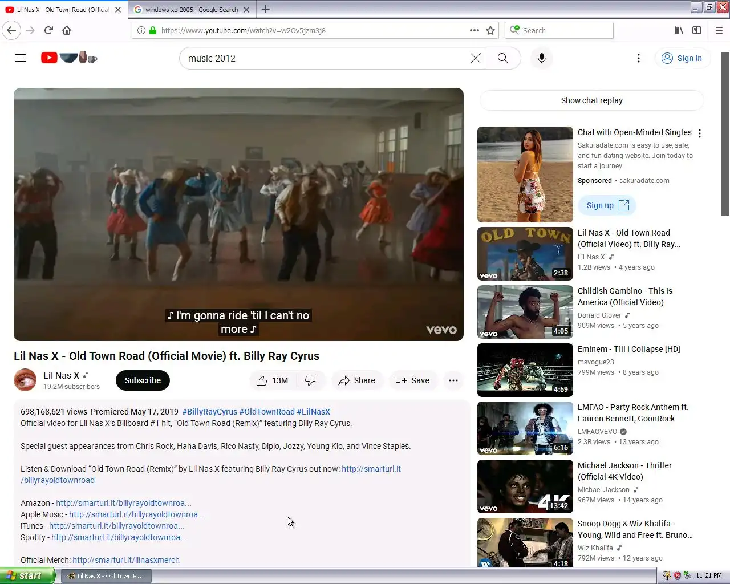Open LMFAO Party Rock Anthem thumbnail

[x=525, y=428]
